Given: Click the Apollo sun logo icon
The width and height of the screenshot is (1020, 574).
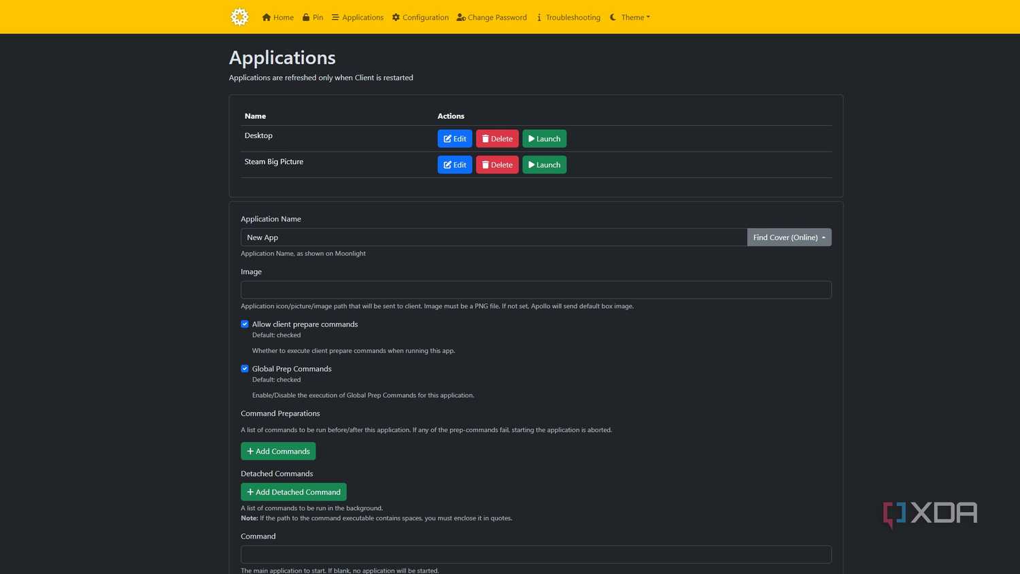Looking at the screenshot, I should tap(239, 17).
